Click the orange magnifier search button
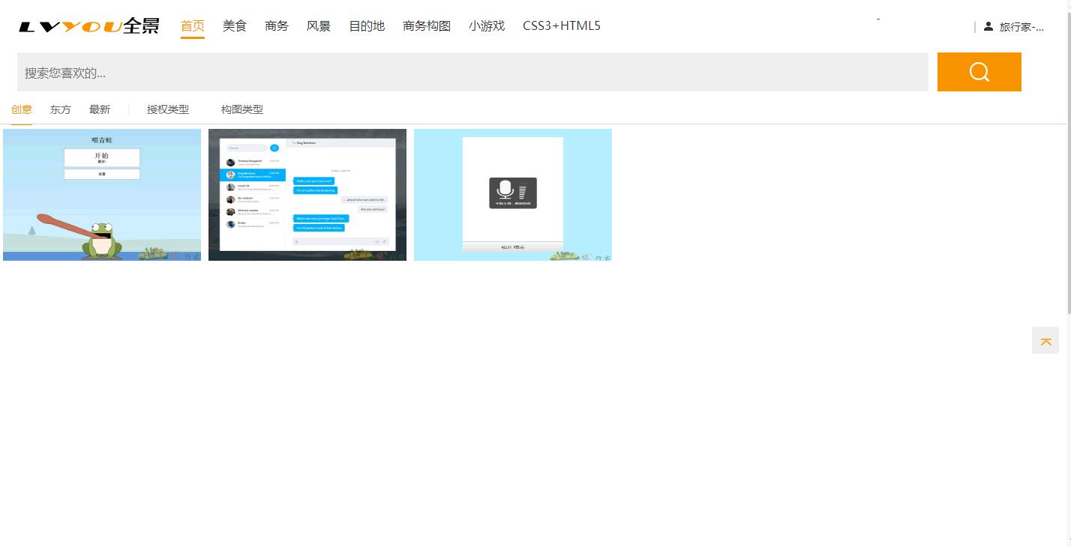 pyautogui.click(x=979, y=72)
